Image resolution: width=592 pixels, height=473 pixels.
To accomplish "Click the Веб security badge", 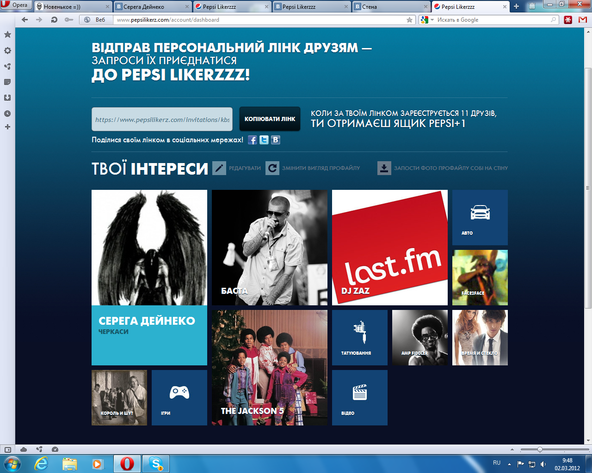I will point(96,20).
